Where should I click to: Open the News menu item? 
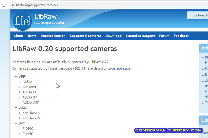click(x=32, y=36)
